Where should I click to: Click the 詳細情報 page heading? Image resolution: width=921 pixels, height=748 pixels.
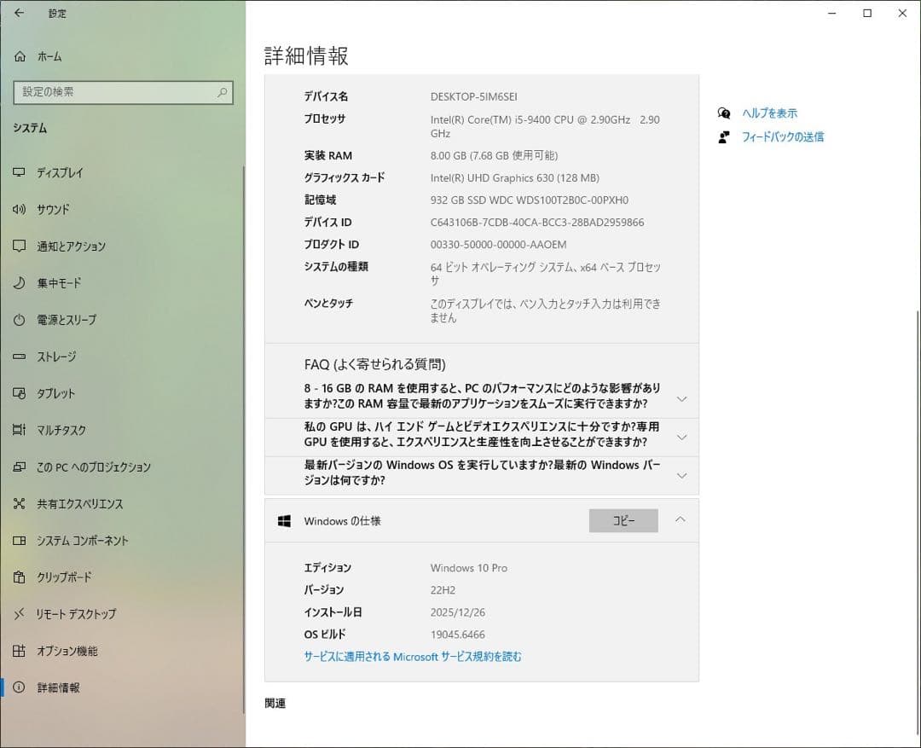[x=306, y=56]
